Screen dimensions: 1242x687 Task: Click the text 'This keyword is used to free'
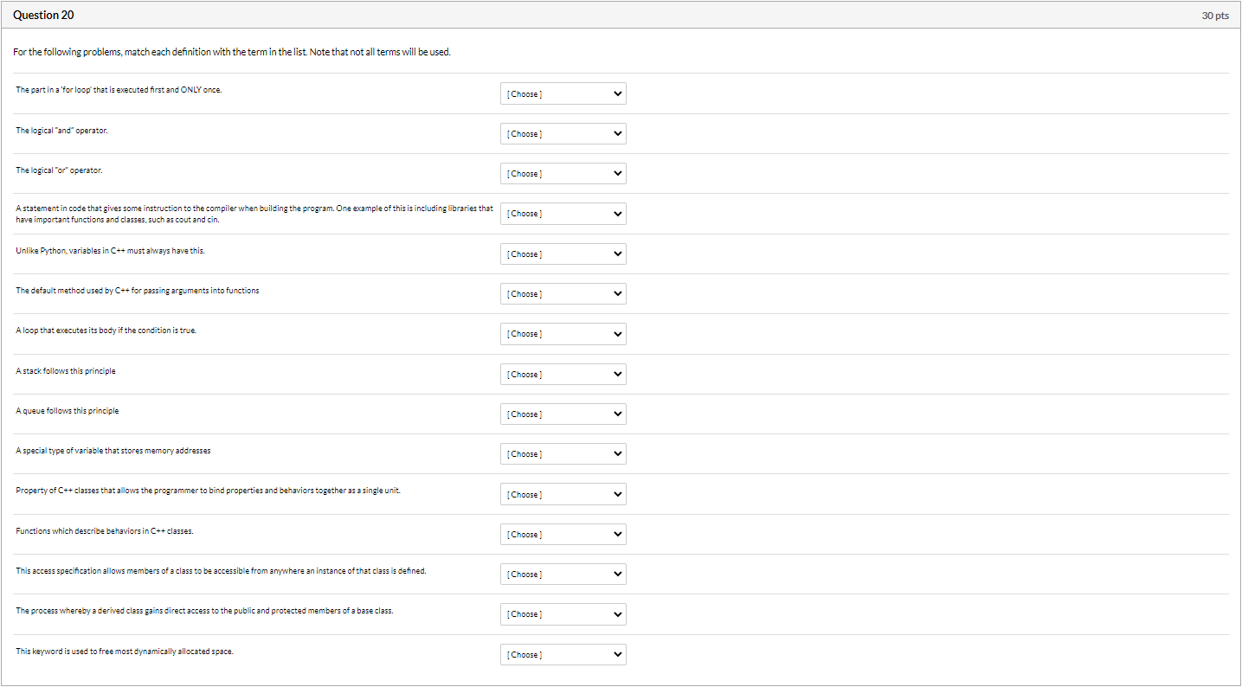(125, 652)
